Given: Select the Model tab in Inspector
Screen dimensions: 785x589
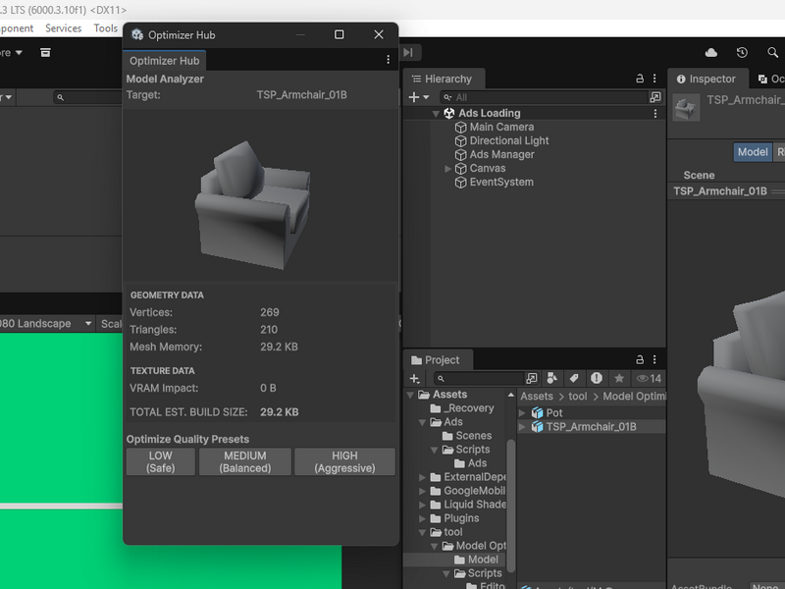Looking at the screenshot, I should coord(752,152).
